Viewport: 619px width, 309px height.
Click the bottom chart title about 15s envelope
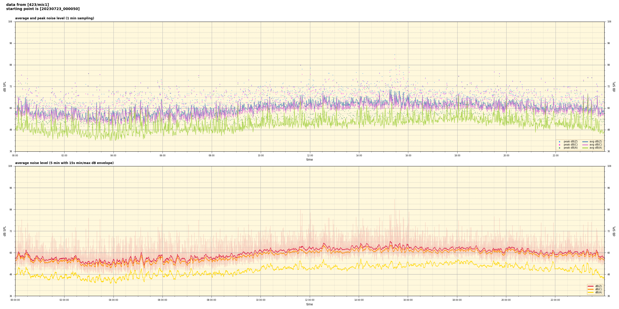click(64, 163)
